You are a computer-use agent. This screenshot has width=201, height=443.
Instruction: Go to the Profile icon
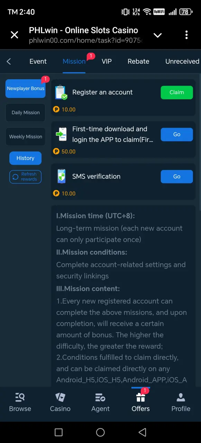(181, 397)
